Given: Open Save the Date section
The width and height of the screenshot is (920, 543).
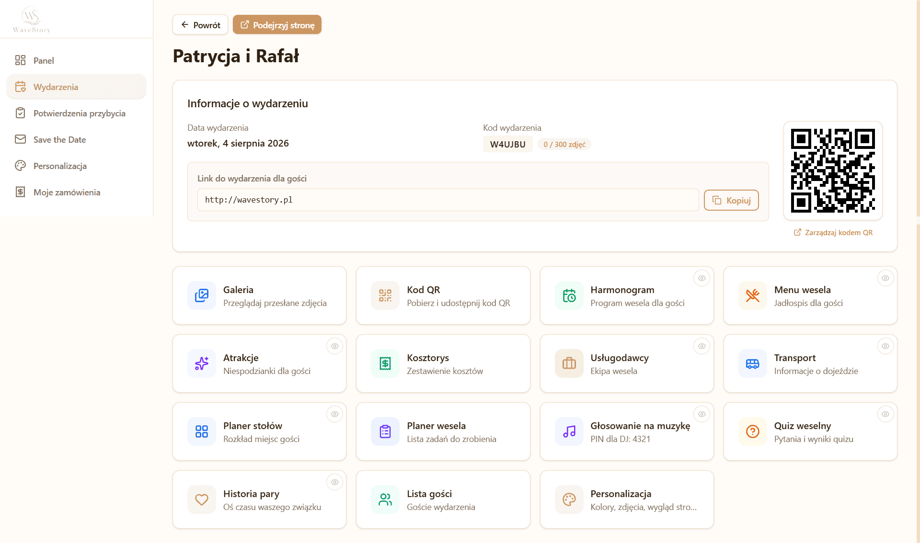Looking at the screenshot, I should pyautogui.click(x=76, y=139).
